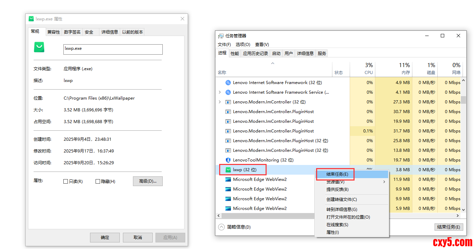Viewport: 474px width, 249px height.
Task: Choose 结束任务(E) from the context menu
Action: coord(352,174)
